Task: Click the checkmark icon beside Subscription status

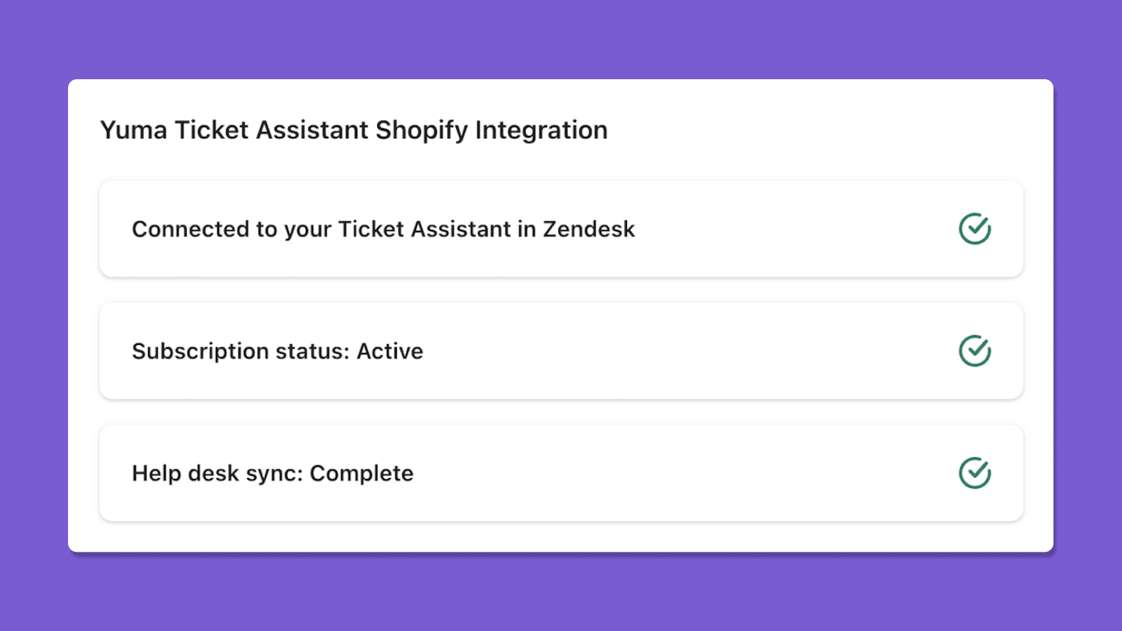Action: tap(975, 351)
